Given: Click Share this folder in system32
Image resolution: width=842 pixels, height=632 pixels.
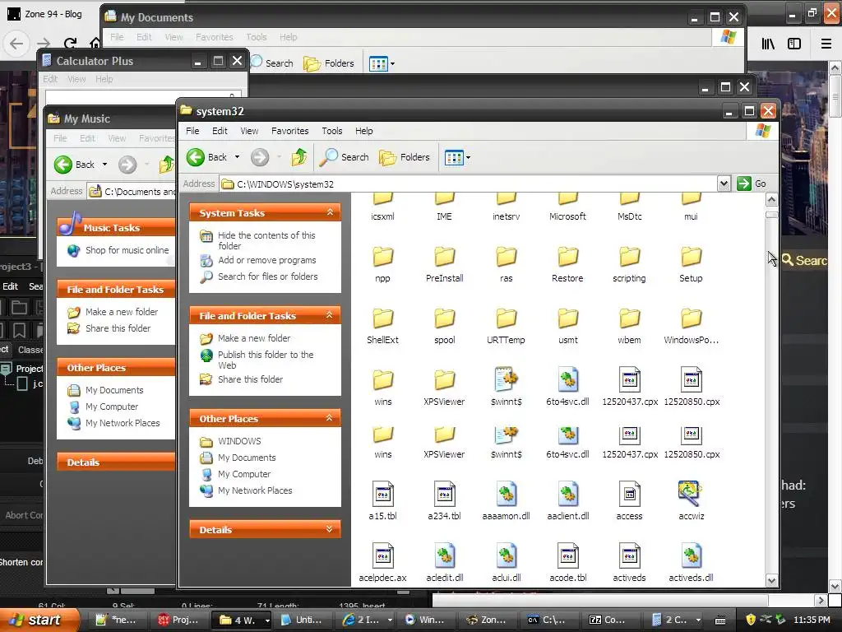Looking at the screenshot, I should pyautogui.click(x=250, y=379).
